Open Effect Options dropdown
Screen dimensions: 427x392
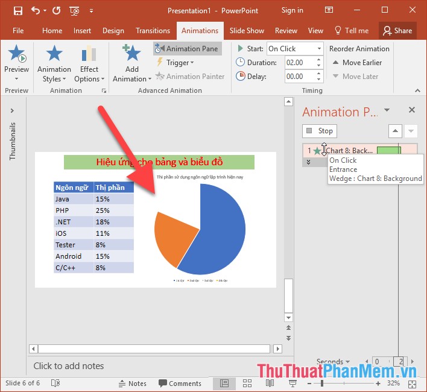(x=89, y=64)
